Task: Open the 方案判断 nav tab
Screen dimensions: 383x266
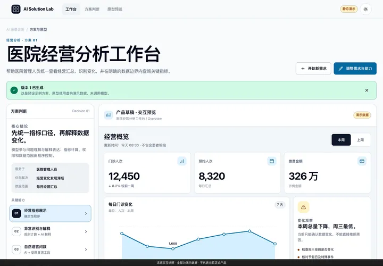Action: (92, 9)
